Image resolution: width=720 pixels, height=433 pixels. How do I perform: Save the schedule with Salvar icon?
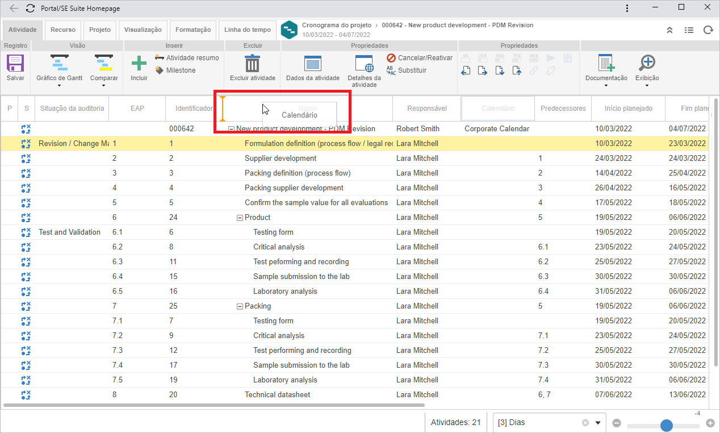(15, 63)
